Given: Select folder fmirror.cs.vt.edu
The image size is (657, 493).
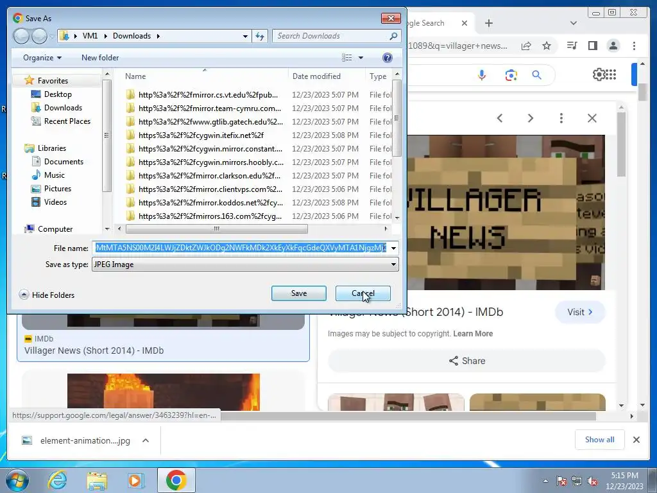Looking at the screenshot, I should [208, 95].
